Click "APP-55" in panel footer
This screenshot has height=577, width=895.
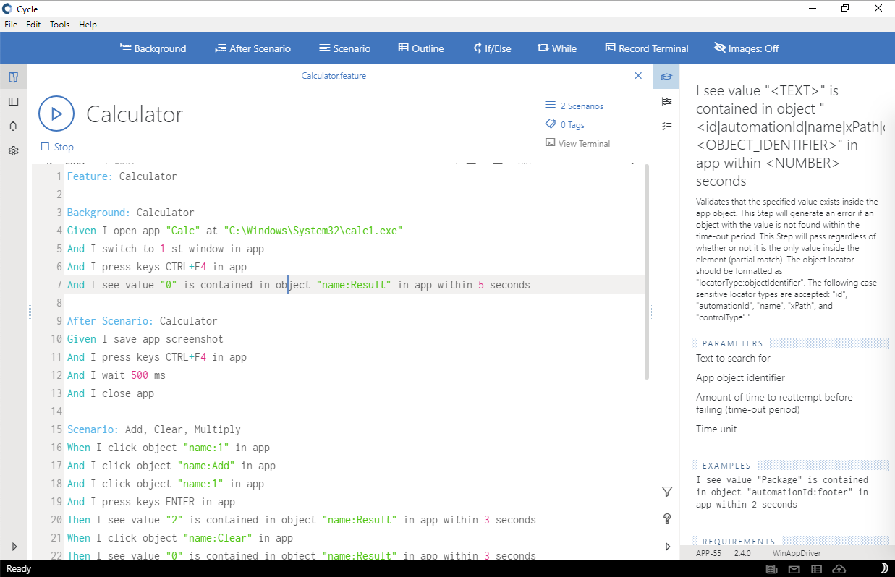(x=708, y=552)
